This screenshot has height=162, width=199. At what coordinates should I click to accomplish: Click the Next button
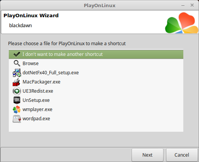coord(147,155)
